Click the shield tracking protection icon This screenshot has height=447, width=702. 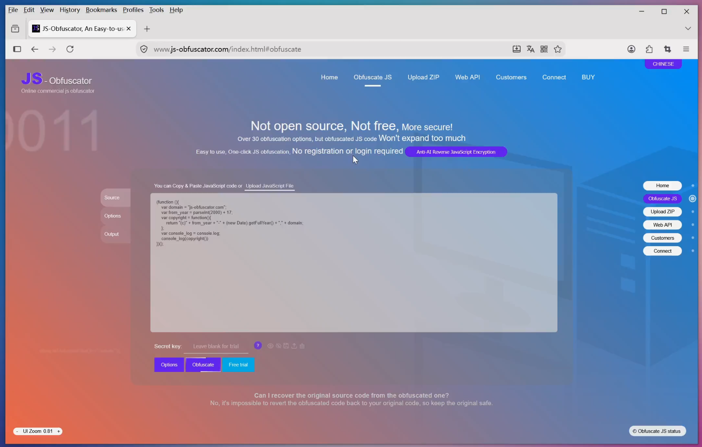click(x=144, y=49)
